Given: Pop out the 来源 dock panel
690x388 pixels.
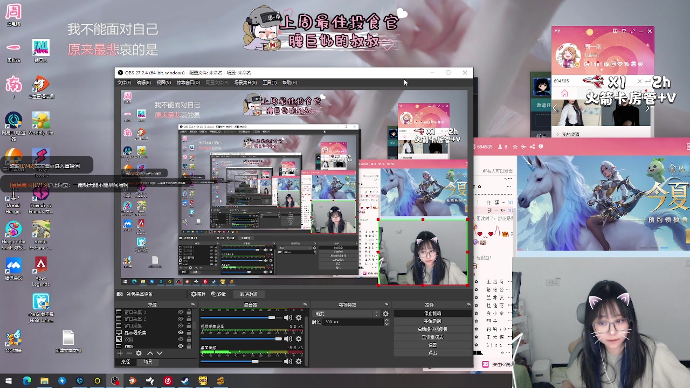Looking at the screenshot, I should pyautogui.click(x=192, y=304).
